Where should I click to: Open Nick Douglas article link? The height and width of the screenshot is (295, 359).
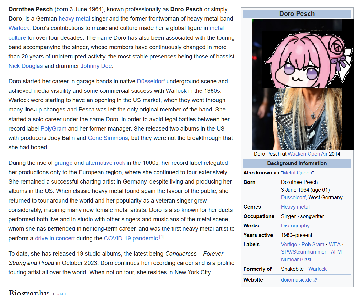tap(26, 66)
